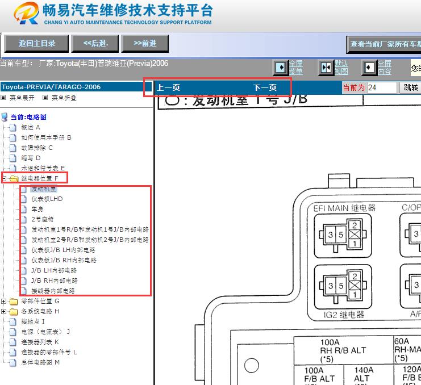Click the 100A RH R/B ALT fuse
Image resolution: width=421 pixels, height=385 pixels.
[344, 350]
